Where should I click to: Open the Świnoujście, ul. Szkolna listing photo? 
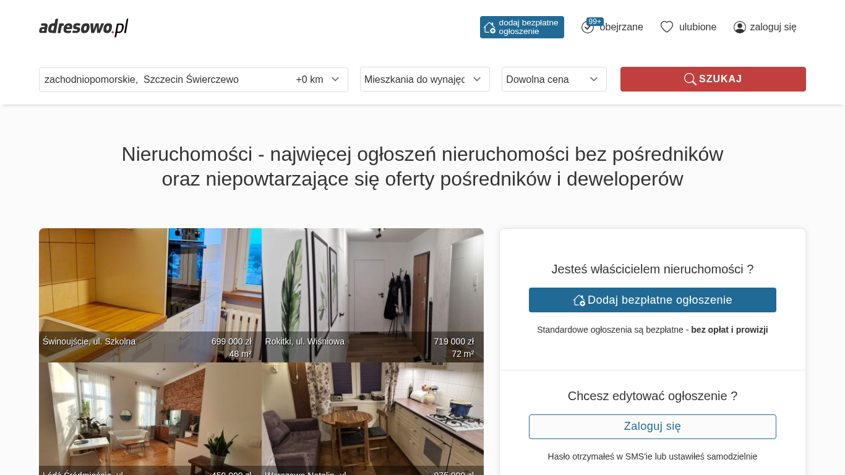click(x=150, y=295)
